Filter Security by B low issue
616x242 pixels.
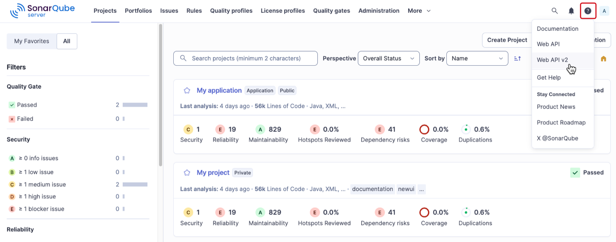(x=78, y=172)
